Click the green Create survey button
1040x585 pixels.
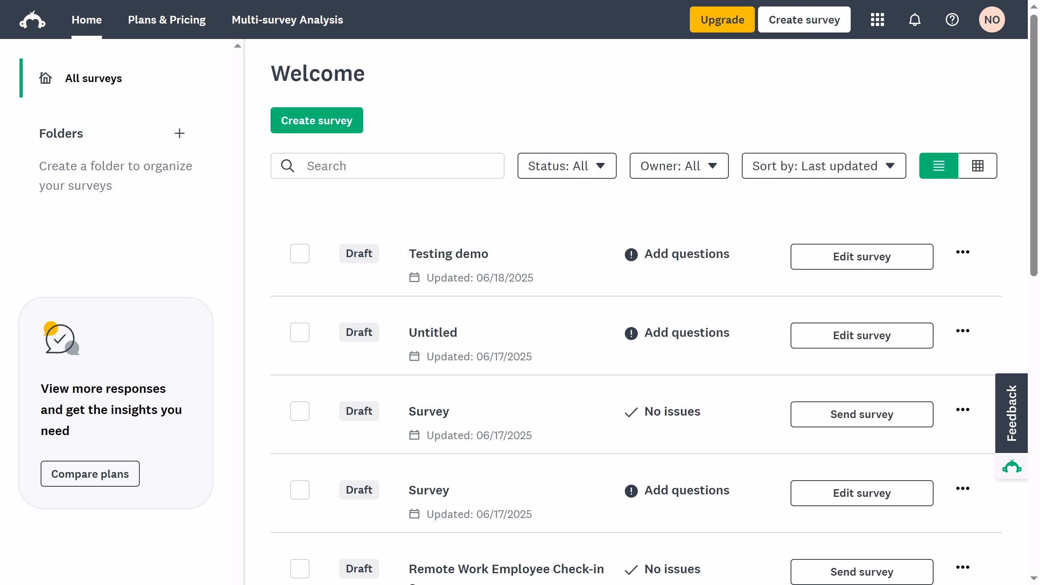pos(317,120)
